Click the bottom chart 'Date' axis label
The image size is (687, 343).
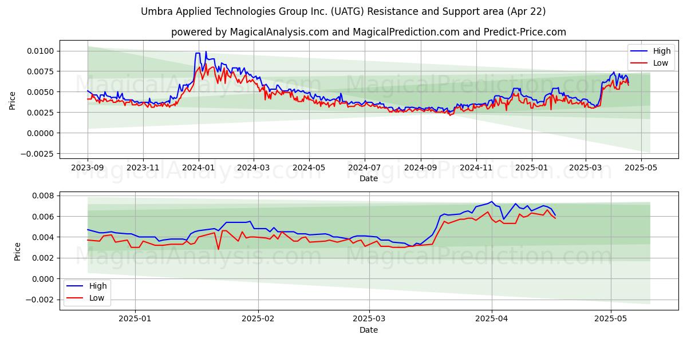pos(369,330)
